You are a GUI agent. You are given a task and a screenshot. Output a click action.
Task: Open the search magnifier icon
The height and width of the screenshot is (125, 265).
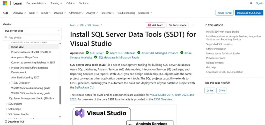251,3
